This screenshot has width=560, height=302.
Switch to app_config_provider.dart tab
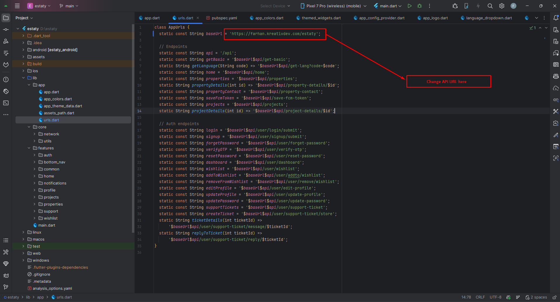pos(379,18)
